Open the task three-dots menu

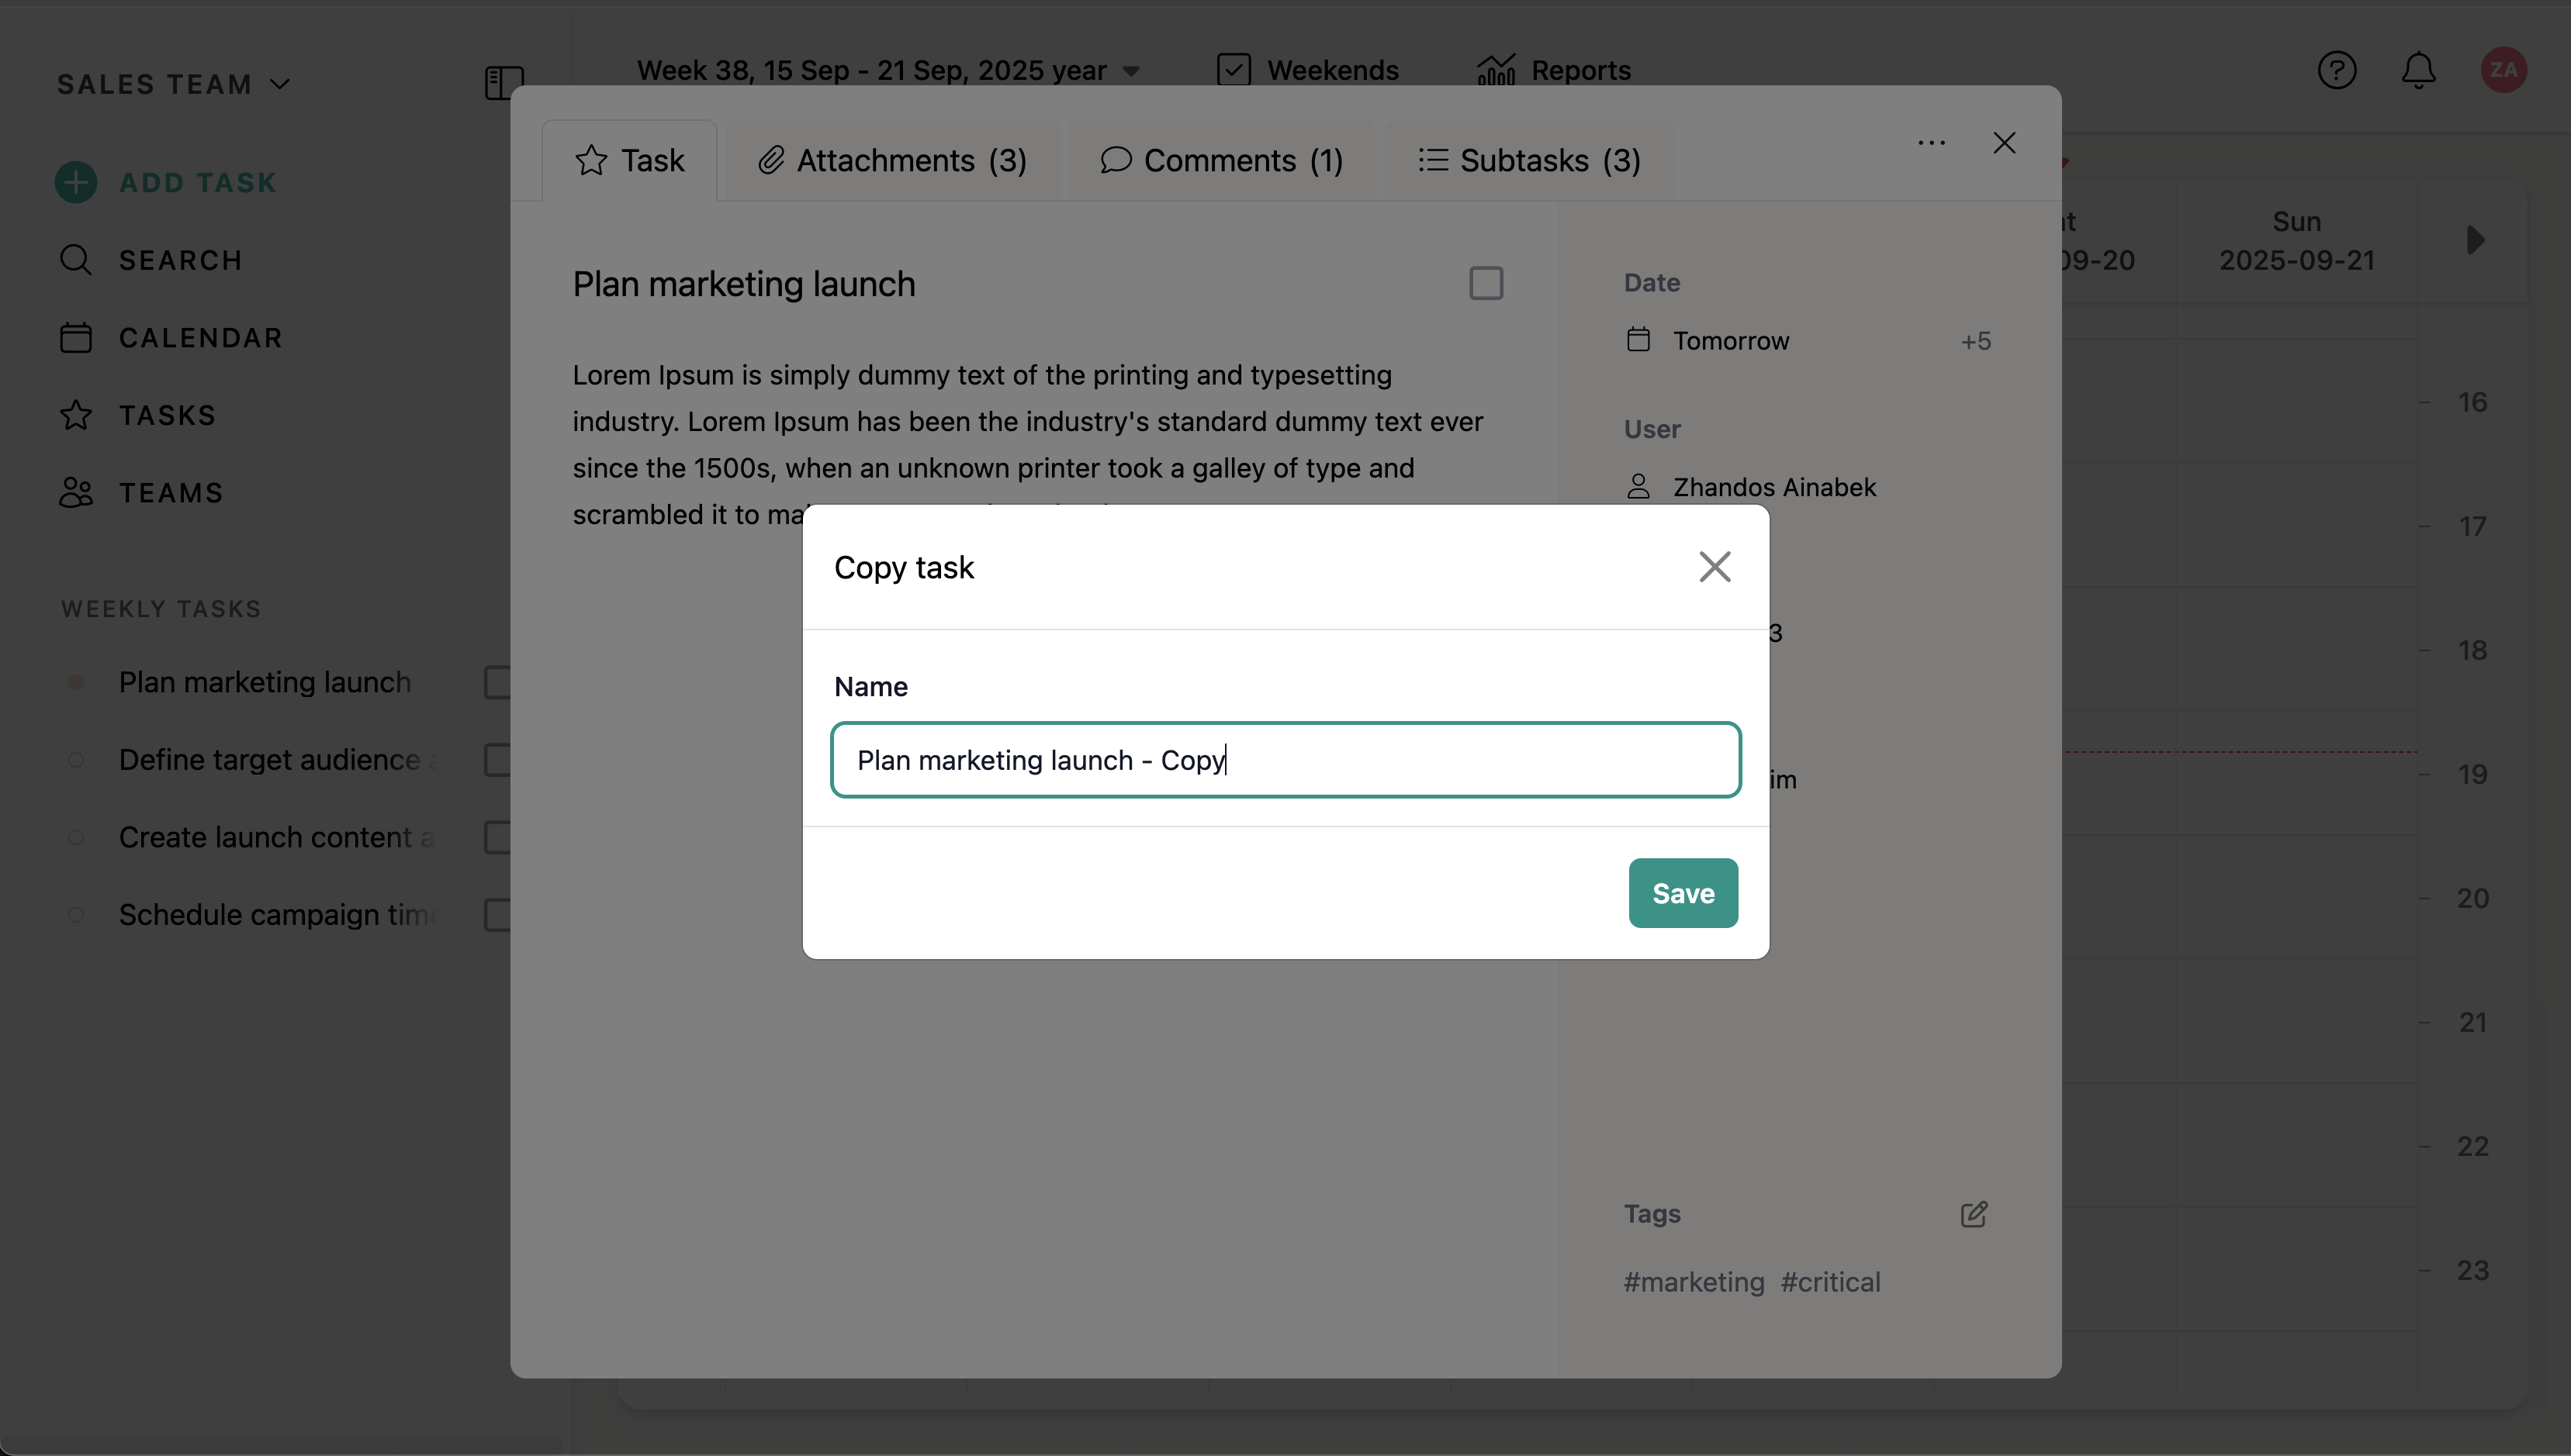pos(1931,143)
